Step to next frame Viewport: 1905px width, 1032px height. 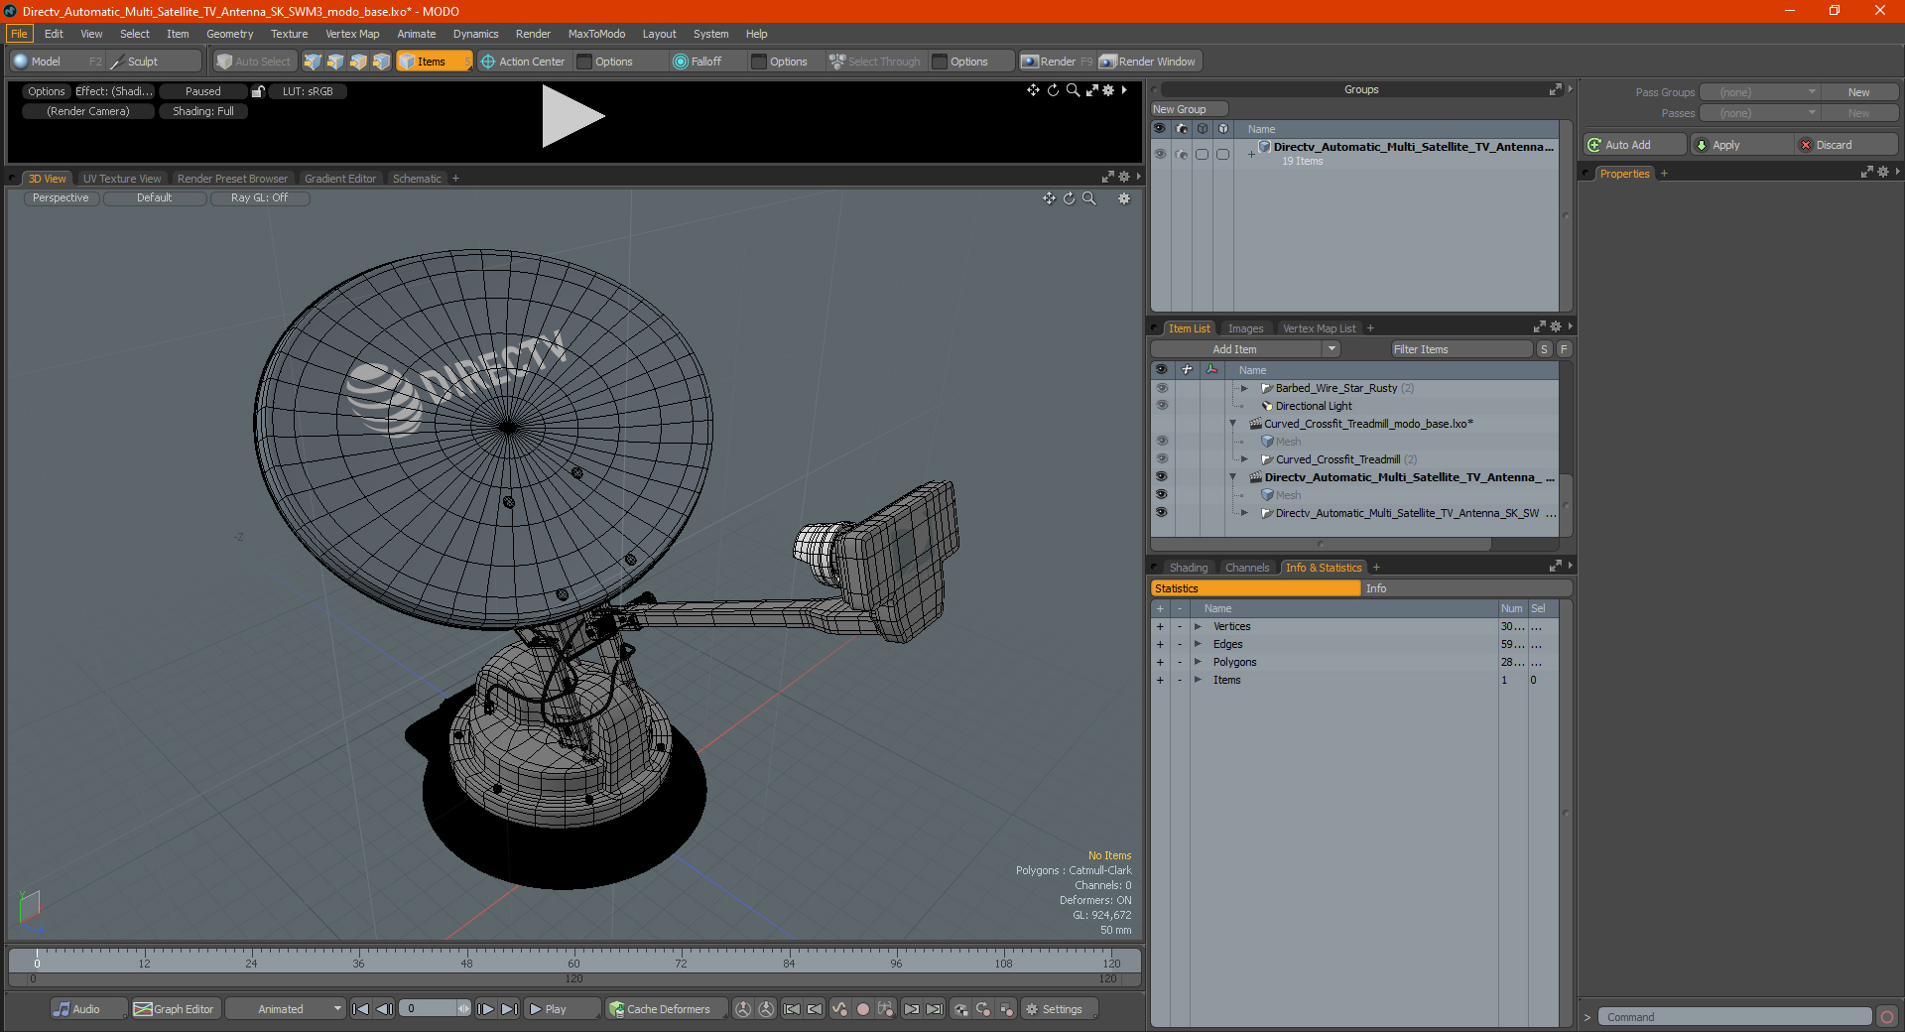(486, 1009)
